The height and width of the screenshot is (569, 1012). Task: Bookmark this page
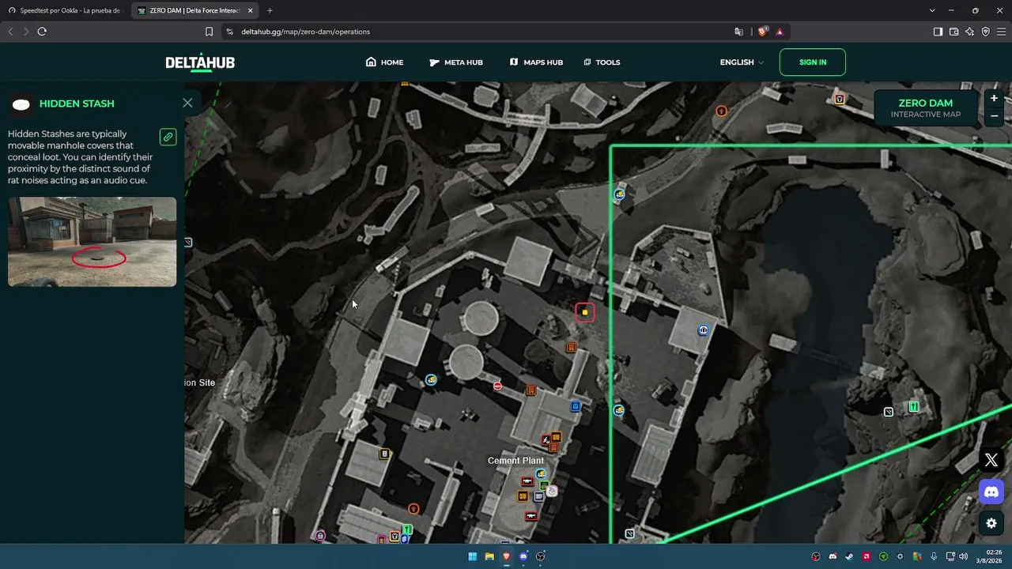(x=209, y=32)
